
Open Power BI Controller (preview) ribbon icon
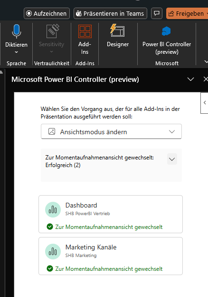[x=166, y=31]
